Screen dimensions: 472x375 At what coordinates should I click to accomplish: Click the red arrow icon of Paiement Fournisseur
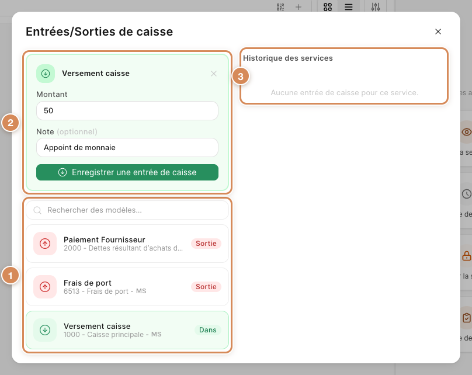click(45, 244)
